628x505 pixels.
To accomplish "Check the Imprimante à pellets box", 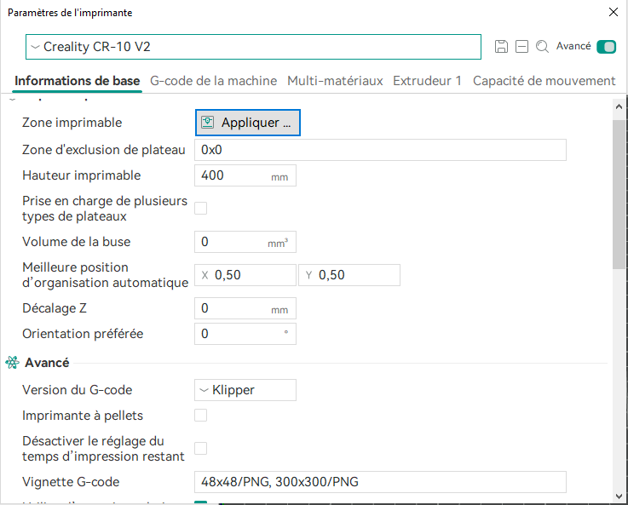I will pyautogui.click(x=200, y=416).
